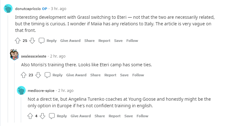Upvote sealessceleste's comment
The height and width of the screenshot is (126, 227).
[23, 75]
